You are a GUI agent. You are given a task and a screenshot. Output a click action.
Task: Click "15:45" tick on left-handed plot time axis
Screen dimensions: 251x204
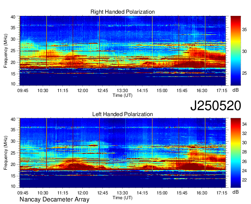click(182, 193)
